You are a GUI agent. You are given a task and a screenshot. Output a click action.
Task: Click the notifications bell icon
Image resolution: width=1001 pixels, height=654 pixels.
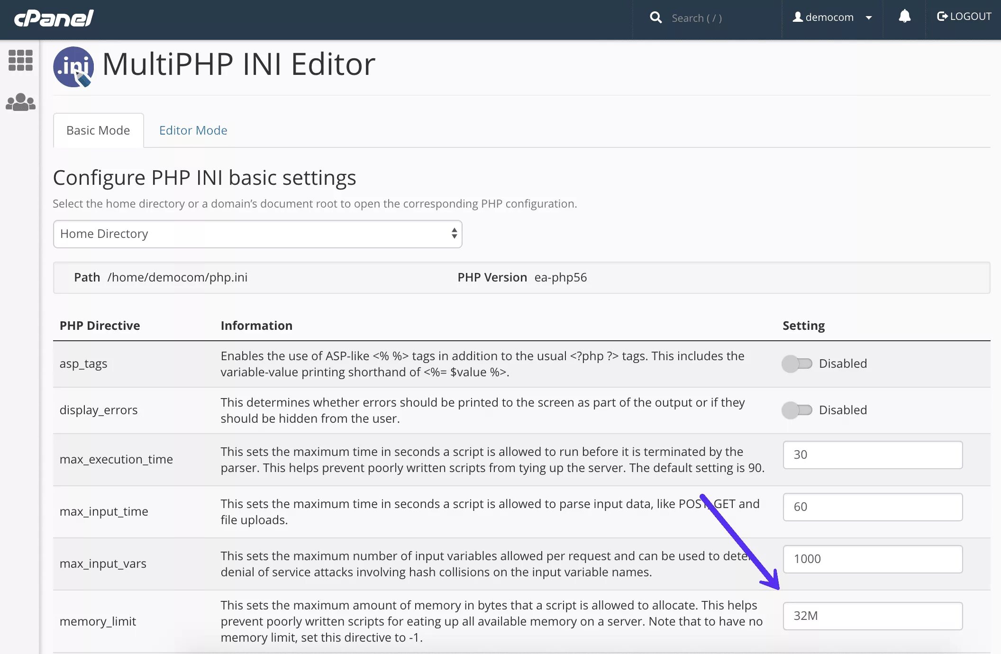click(905, 17)
